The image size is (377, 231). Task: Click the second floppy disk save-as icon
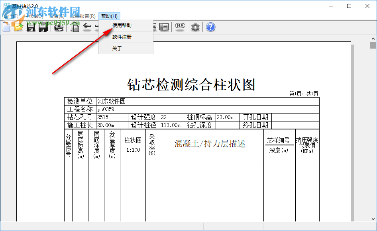click(x=43, y=27)
